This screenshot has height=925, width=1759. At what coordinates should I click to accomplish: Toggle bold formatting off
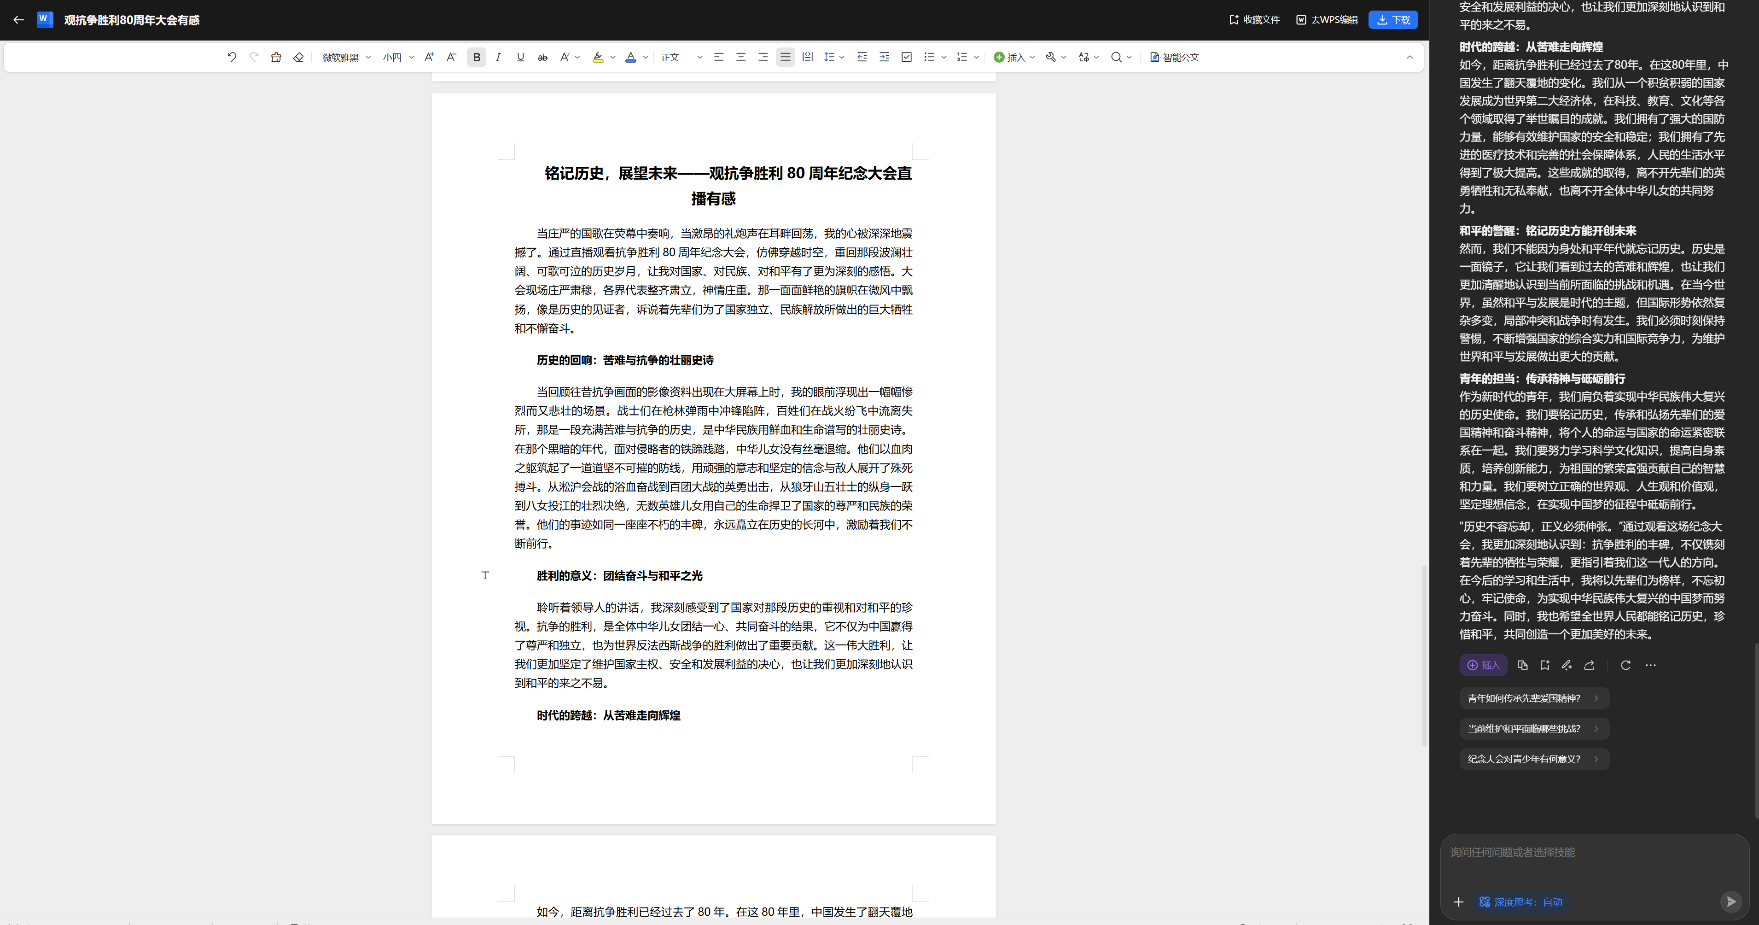click(476, 58)
